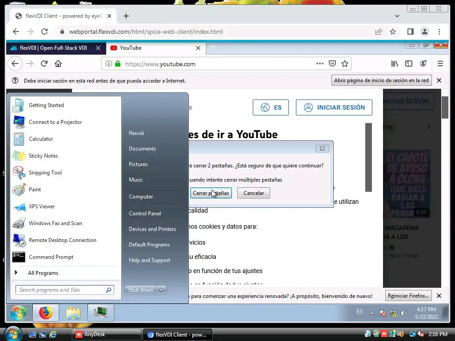This screenshot has width=455, height=341.
Task: Click the Search programs and files box
Action: 65,289
